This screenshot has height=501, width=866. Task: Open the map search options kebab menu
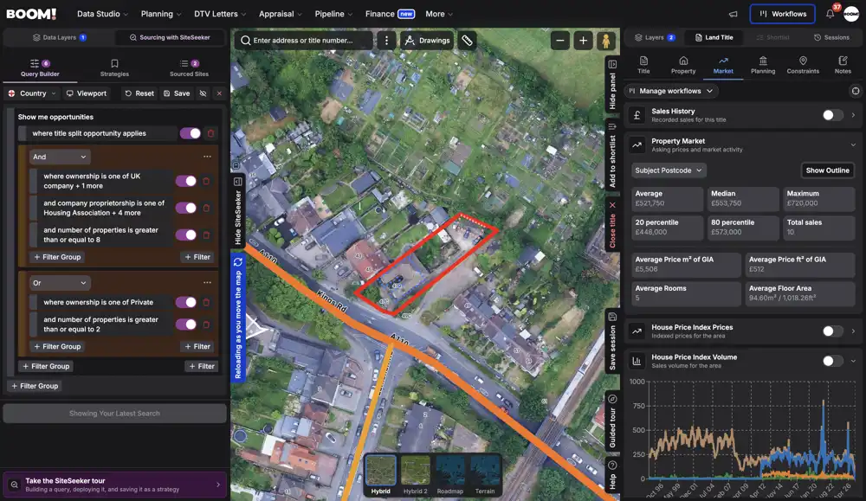(386, 41)
